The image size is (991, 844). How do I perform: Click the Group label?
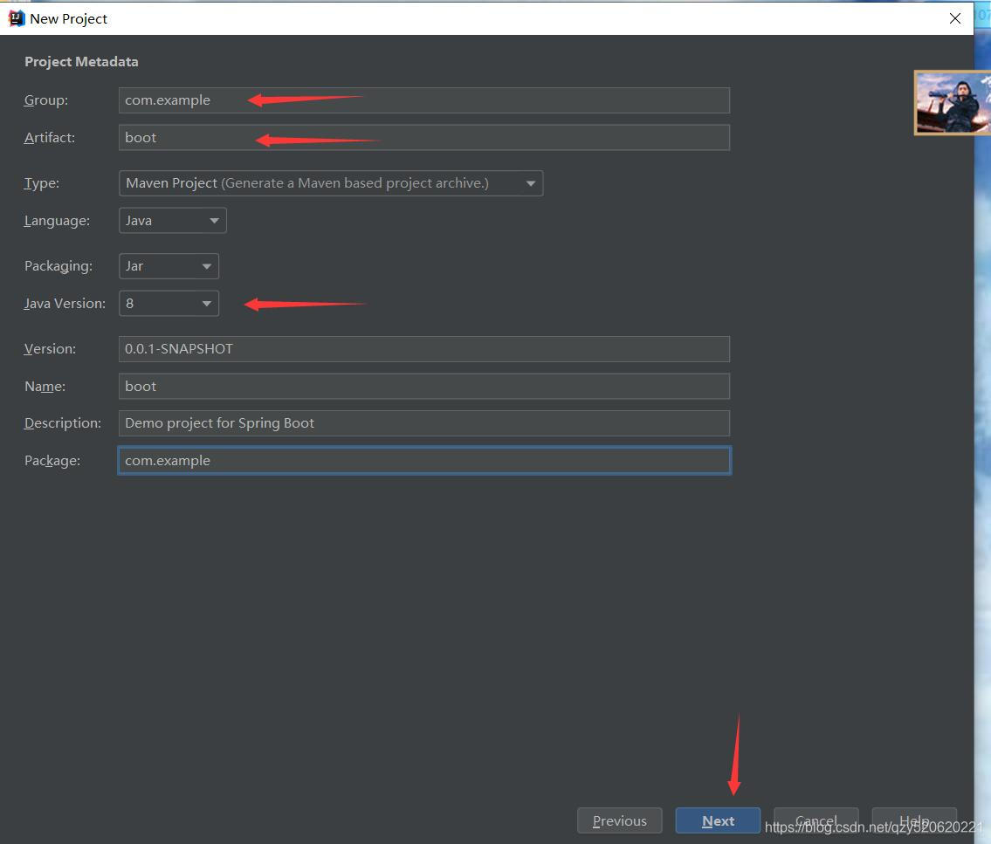pyautogui.click(x=46, y=100)
